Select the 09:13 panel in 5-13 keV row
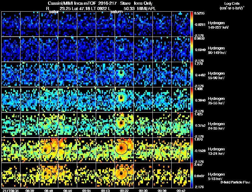Image resolution: width=252 pixels, height=192 pixels. point(106,175)
